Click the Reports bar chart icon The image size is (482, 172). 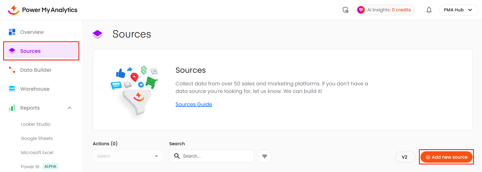[x=12, y=108]
